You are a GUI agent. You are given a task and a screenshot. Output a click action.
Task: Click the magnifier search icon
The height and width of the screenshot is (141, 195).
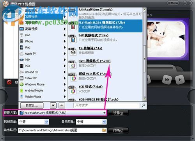pos(144,105)
